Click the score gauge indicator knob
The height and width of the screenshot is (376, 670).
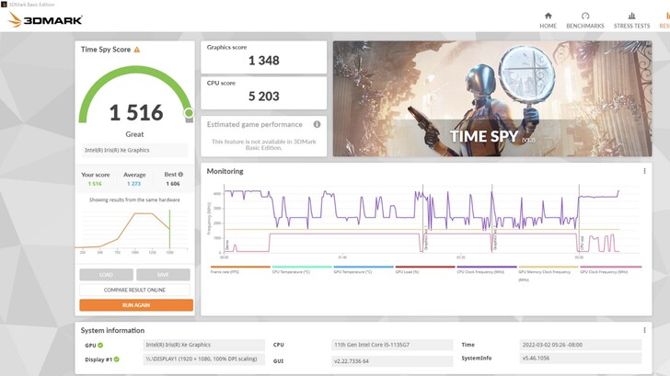pos(189,113)
